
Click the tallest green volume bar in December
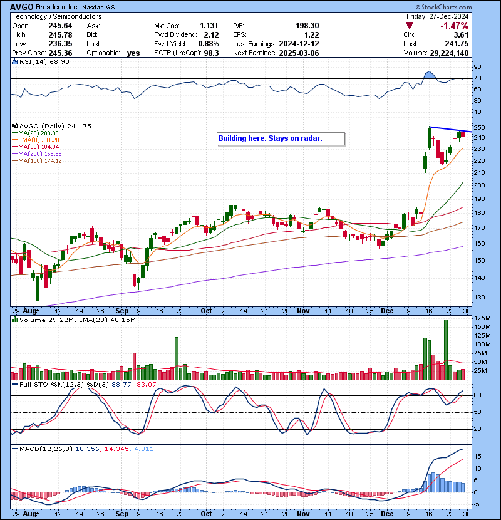pos(446,350)
